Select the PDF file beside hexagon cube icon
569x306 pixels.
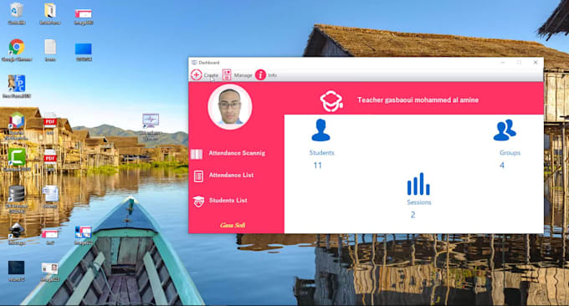pyautogui.click(x=50, y=124)
